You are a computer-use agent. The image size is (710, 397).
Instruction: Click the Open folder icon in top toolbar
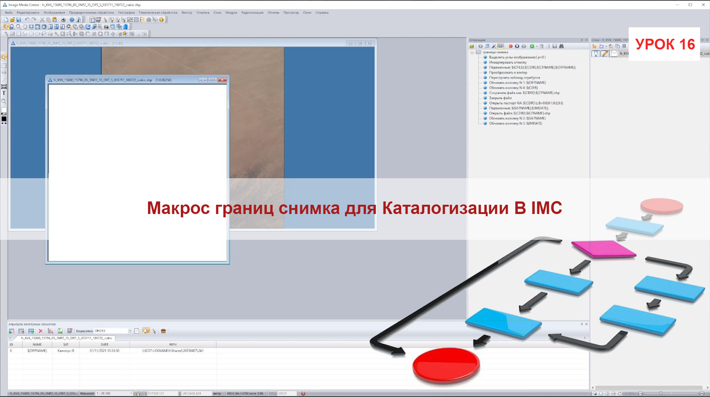pos(12,20)
